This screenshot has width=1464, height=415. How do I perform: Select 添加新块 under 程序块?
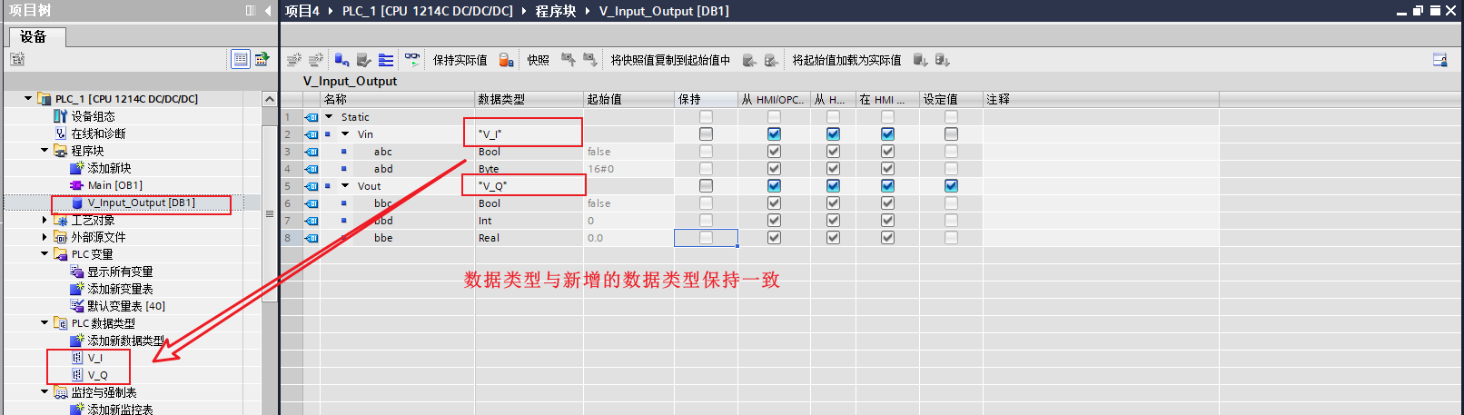(x=109, y=168)
